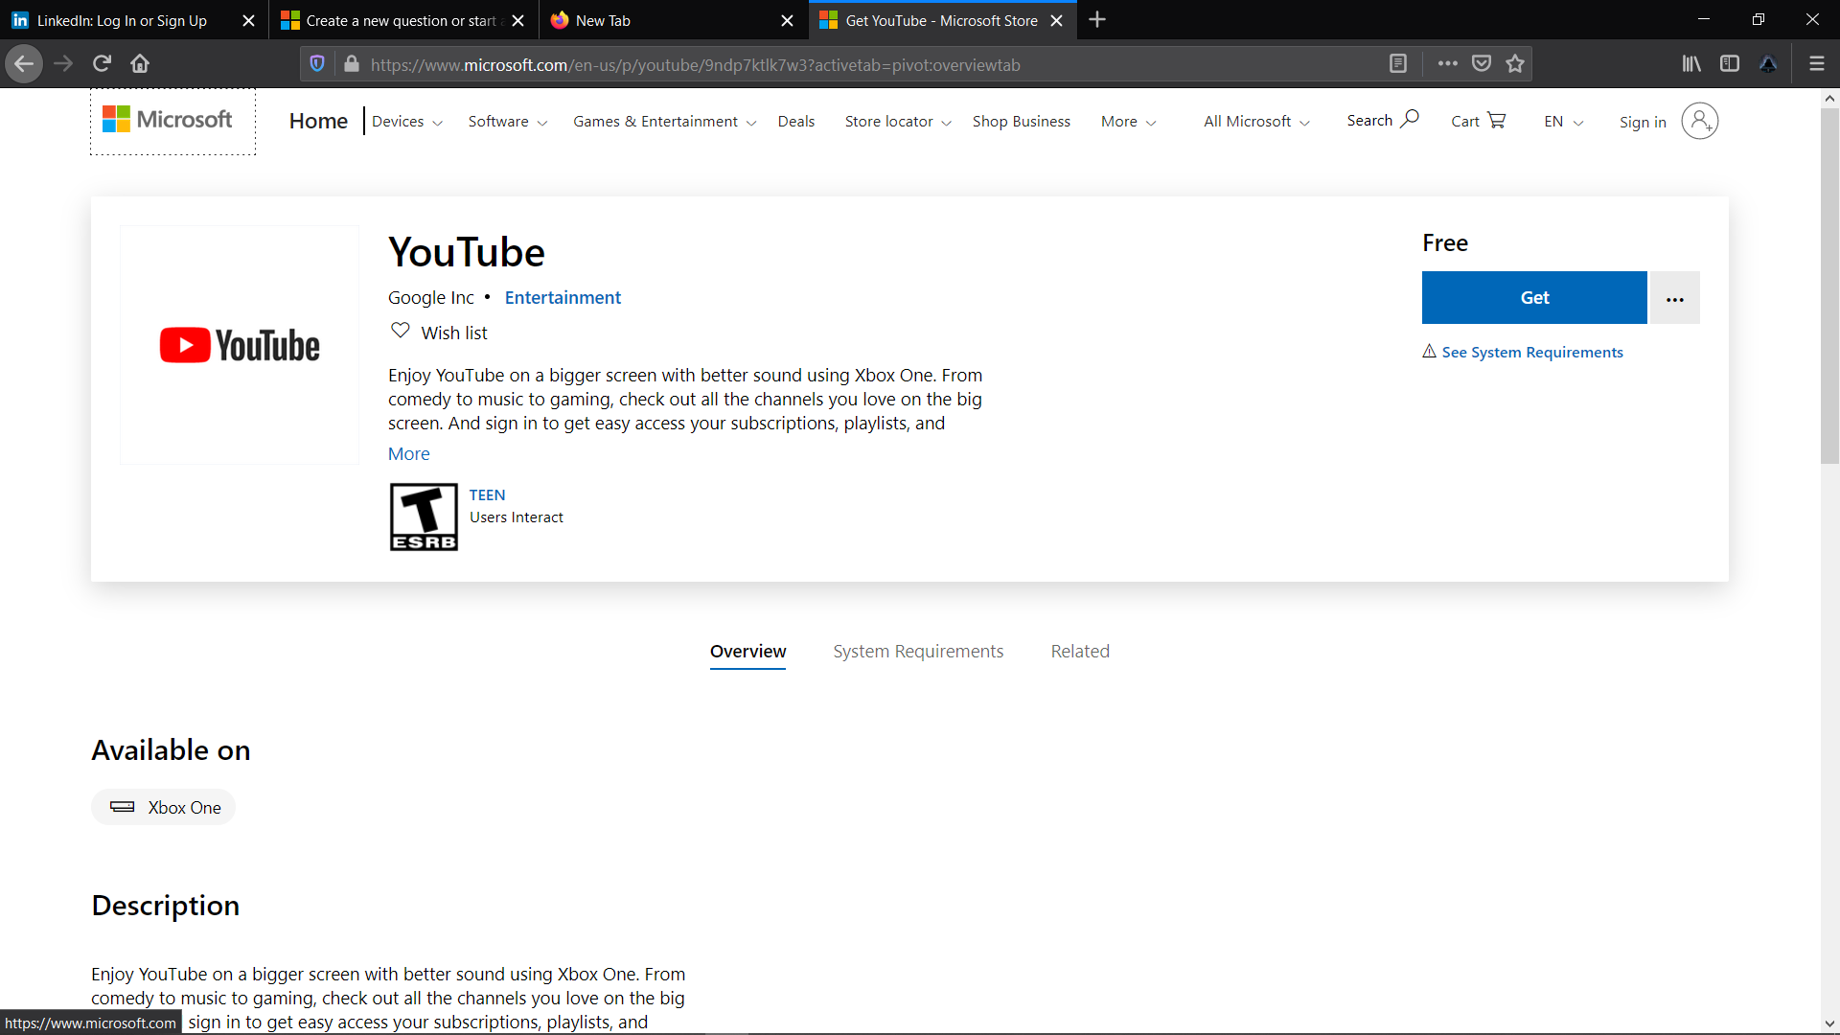This screenshot has height=1035, width=1840.
Task: Bookmark this page with the star
Action: (1515, 64)
